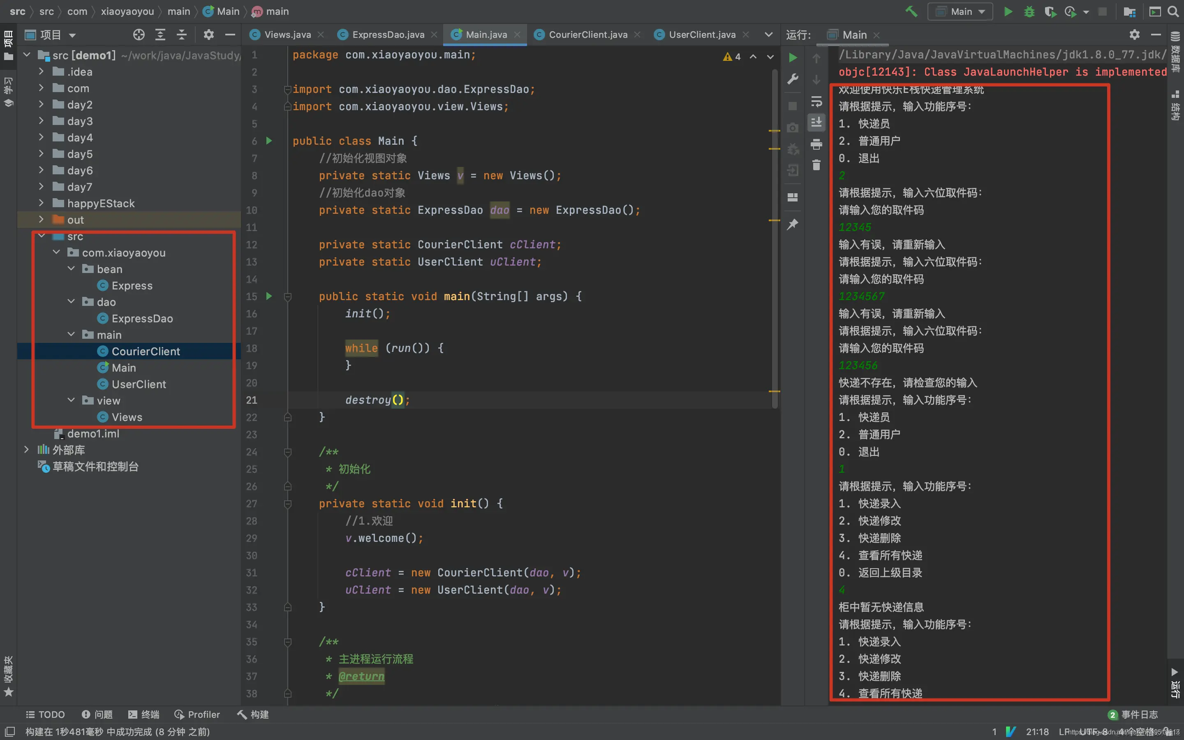Select UserClient class in project tree
The height and width of the screenshot is (740, 1184).
click(x=139, y=384)
